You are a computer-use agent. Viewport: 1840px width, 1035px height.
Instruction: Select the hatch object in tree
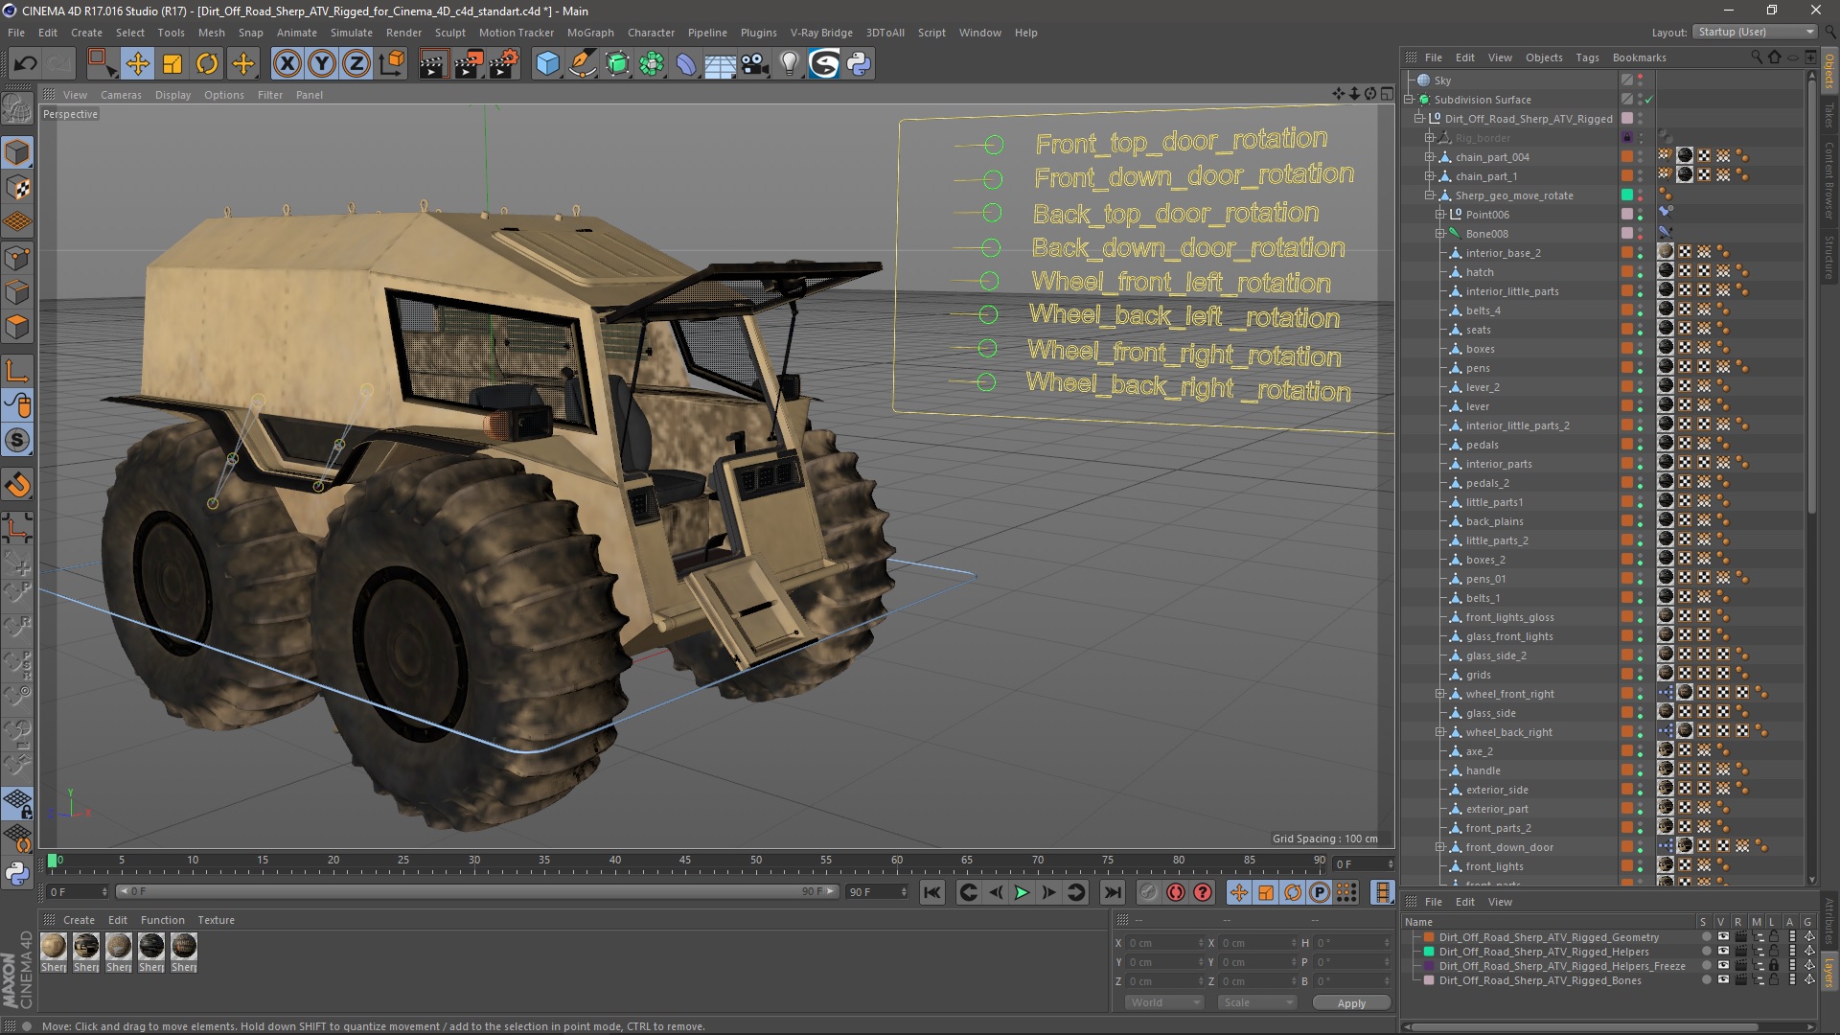[1480, 272]
